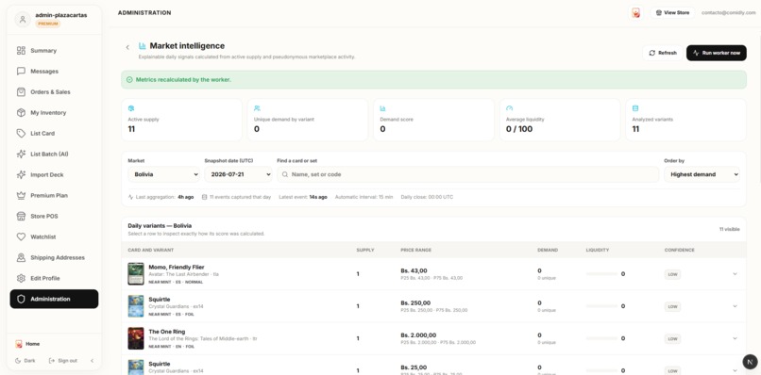Click the View Store button
This screenshot has height=375, width=761.
point(672,12)
